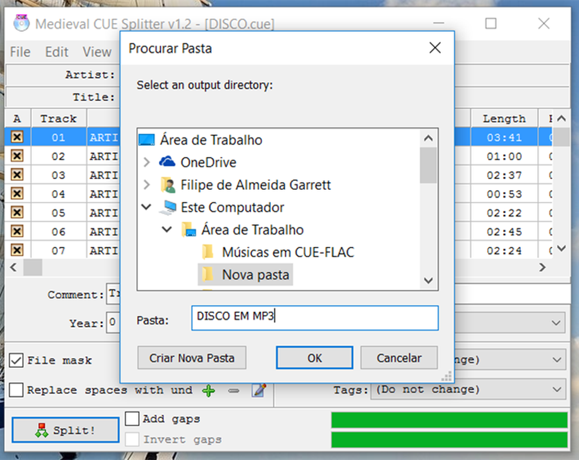579x460 pixels.
Task: Uncheck track 07 checkbox
Action: click(17, 250)
